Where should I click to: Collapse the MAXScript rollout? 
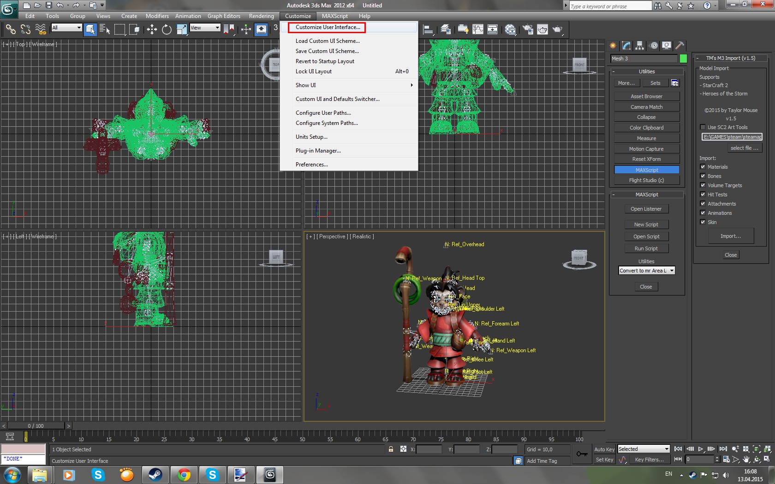pyautogui.click(x=647, y=195)
